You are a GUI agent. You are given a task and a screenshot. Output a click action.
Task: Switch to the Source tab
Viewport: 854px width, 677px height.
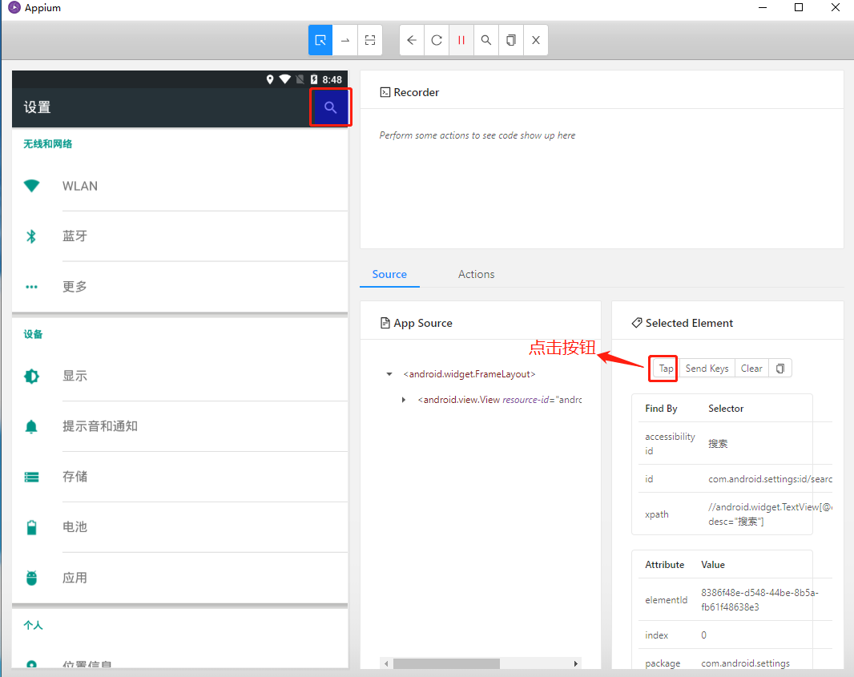pos(389,274)
